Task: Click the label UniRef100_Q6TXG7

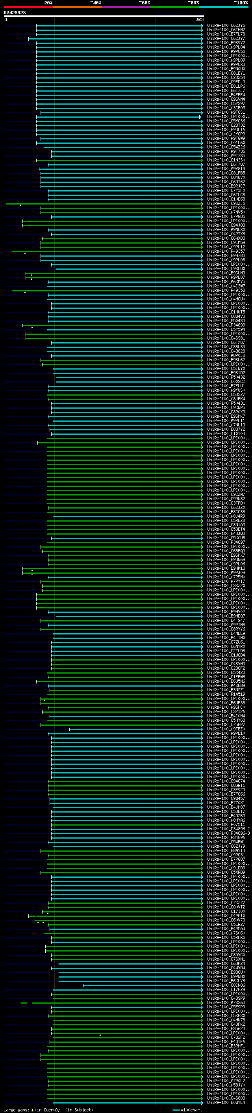Action: pos(226,343)
